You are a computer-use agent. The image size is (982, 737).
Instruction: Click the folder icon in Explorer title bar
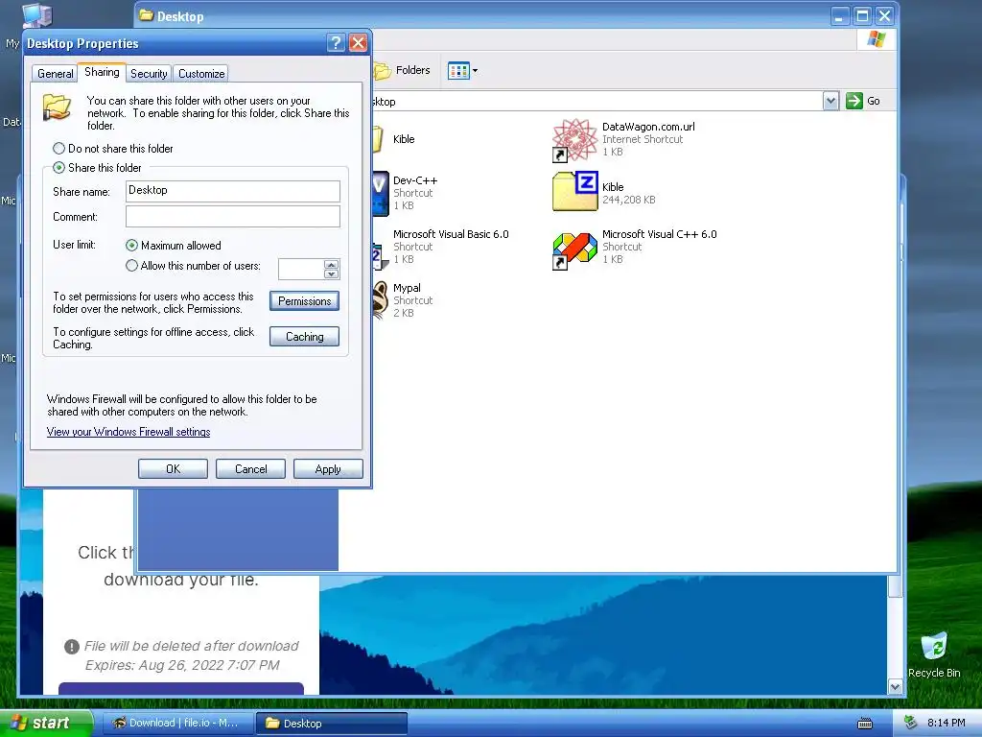[146, 15]
